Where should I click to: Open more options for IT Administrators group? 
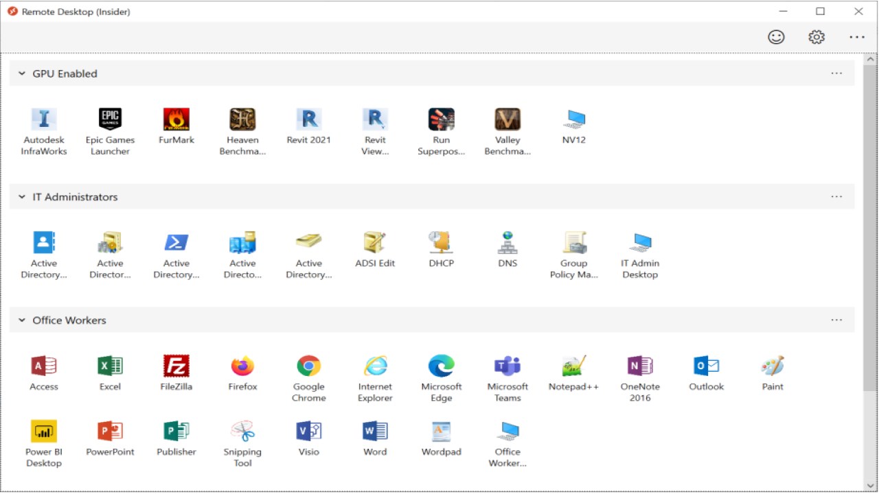pyautogui.click(x=836, y=197)
